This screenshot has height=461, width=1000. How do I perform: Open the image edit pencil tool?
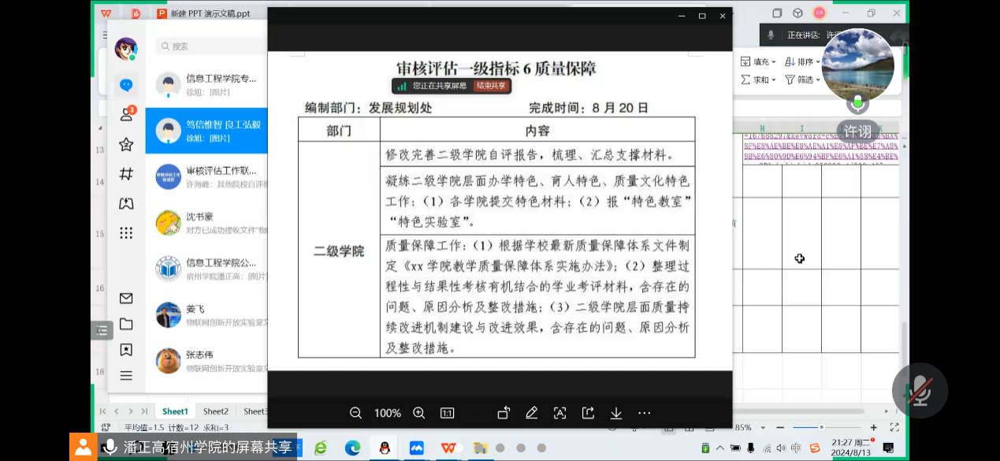pos(532,413)
